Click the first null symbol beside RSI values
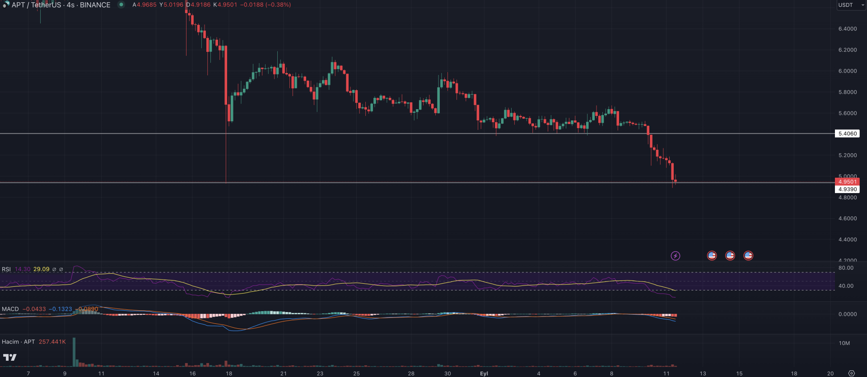This screenshot has height=377, width=867. tap(54, 269)
